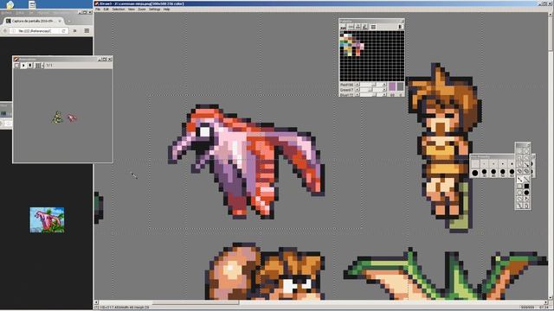This screenshot has width=554, height=311.
Task: Decrease Red value with left arrow
Action: (x=358, y=85)
